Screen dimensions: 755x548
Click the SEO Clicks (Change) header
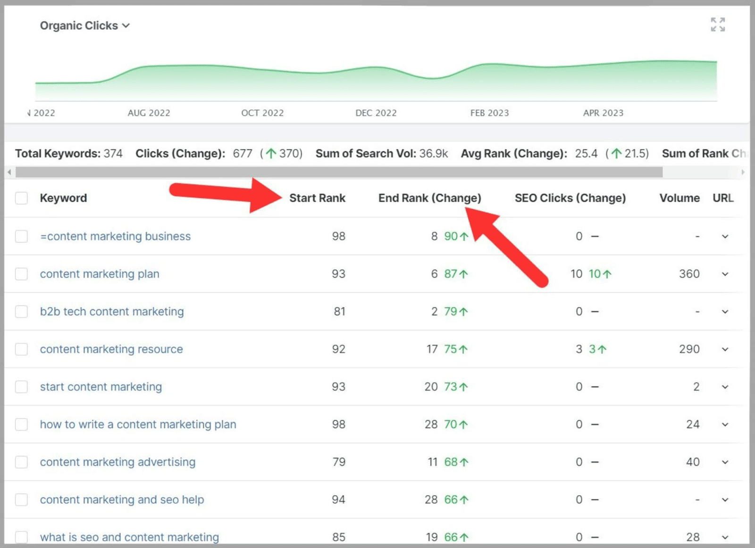(570, 198)
